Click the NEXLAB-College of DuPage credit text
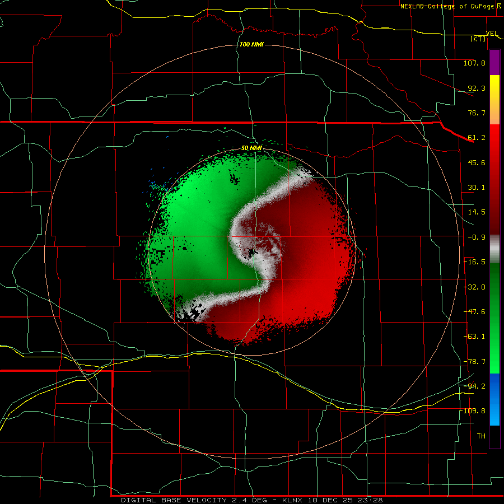 pos(447,6)
